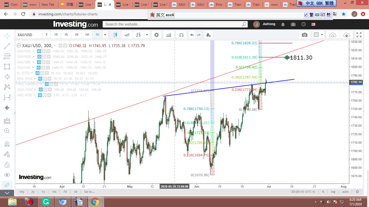Expand the bar style dropdown arrow

(x=147, y=35)
